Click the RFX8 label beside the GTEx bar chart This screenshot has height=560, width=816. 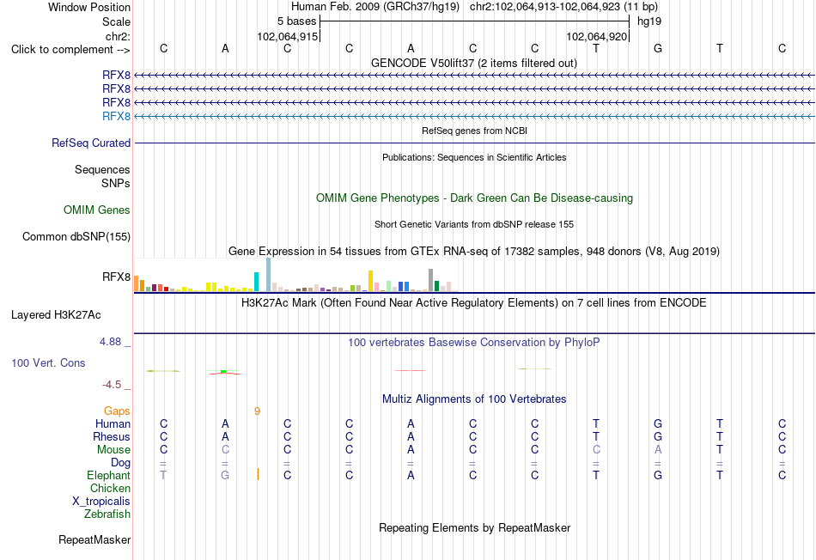[x=116, y=277]
